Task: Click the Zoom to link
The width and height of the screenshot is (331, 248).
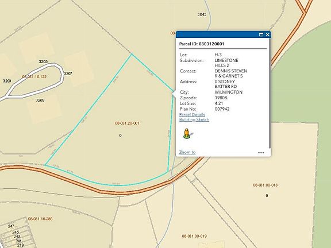Action: 187,152
